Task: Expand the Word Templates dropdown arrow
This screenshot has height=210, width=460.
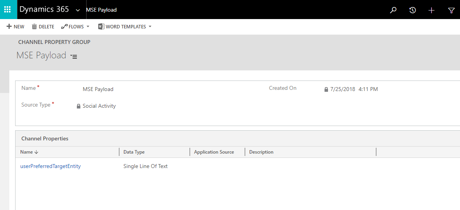Action: [150, 27]
